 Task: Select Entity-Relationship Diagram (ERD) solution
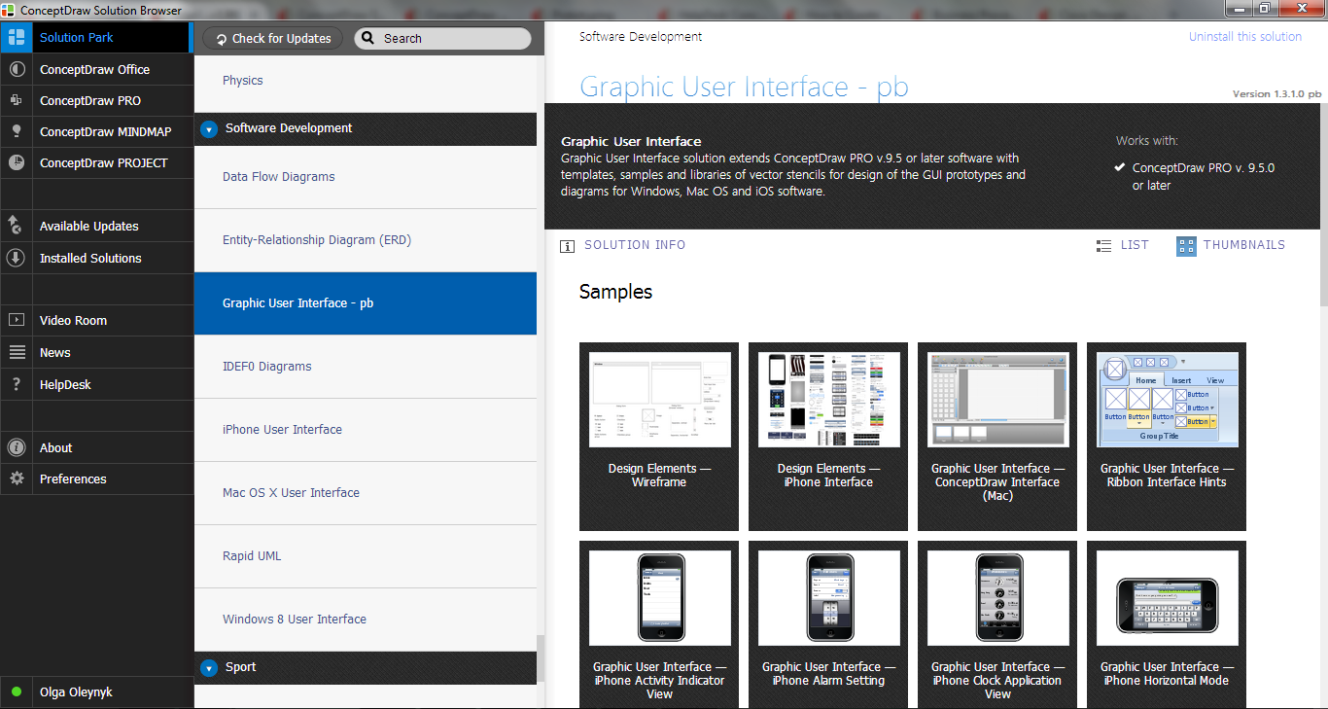(366, 240)
